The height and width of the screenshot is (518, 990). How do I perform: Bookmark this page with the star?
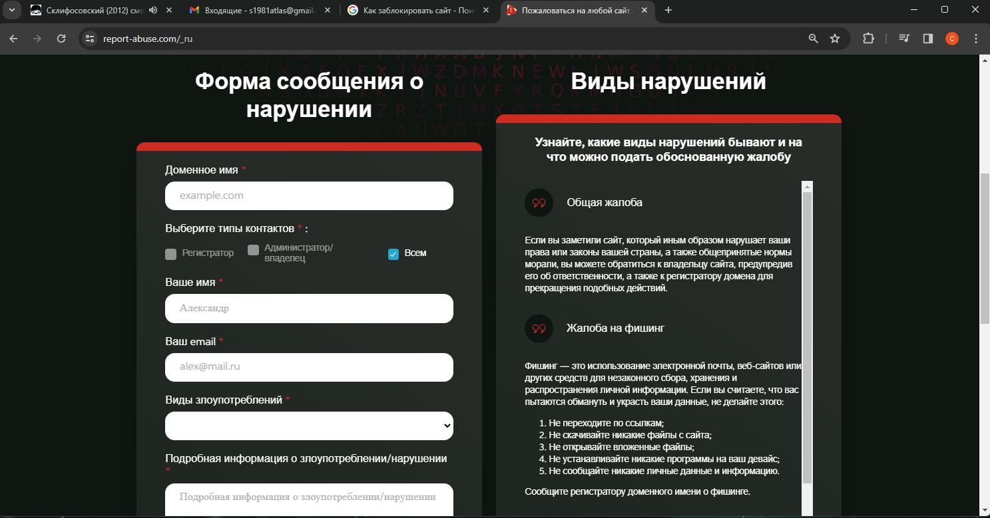tap(835, 39)
